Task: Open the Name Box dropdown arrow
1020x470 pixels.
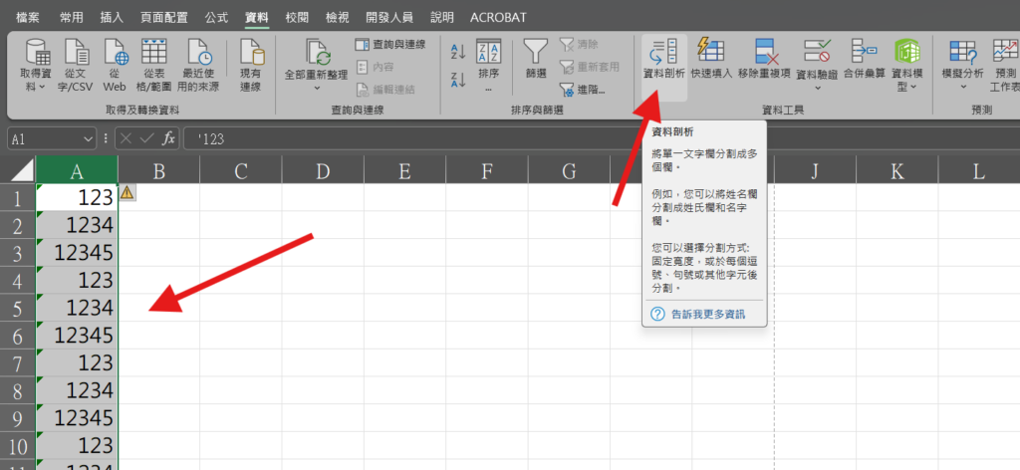Action: pos(88,138)
